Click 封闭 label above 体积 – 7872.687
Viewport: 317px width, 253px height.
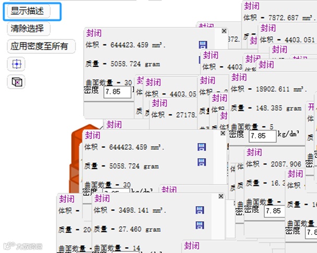(x=252, y=6)
